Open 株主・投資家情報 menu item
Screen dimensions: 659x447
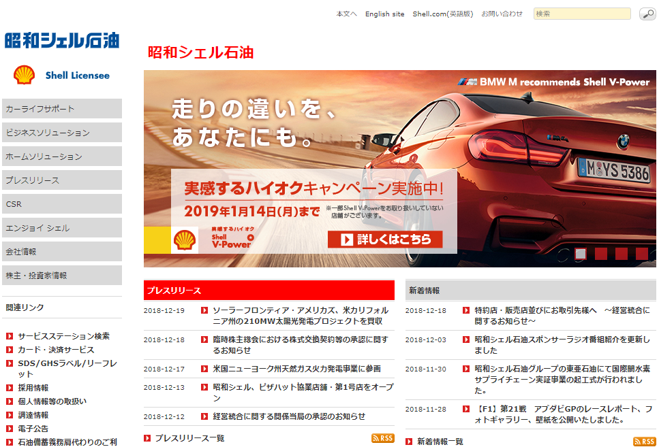[62, 276]
